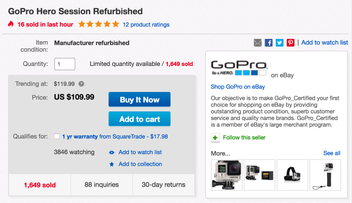Click the 30-day returns tab
Viewport: 352px width, 203px height.
click(163, 185)
